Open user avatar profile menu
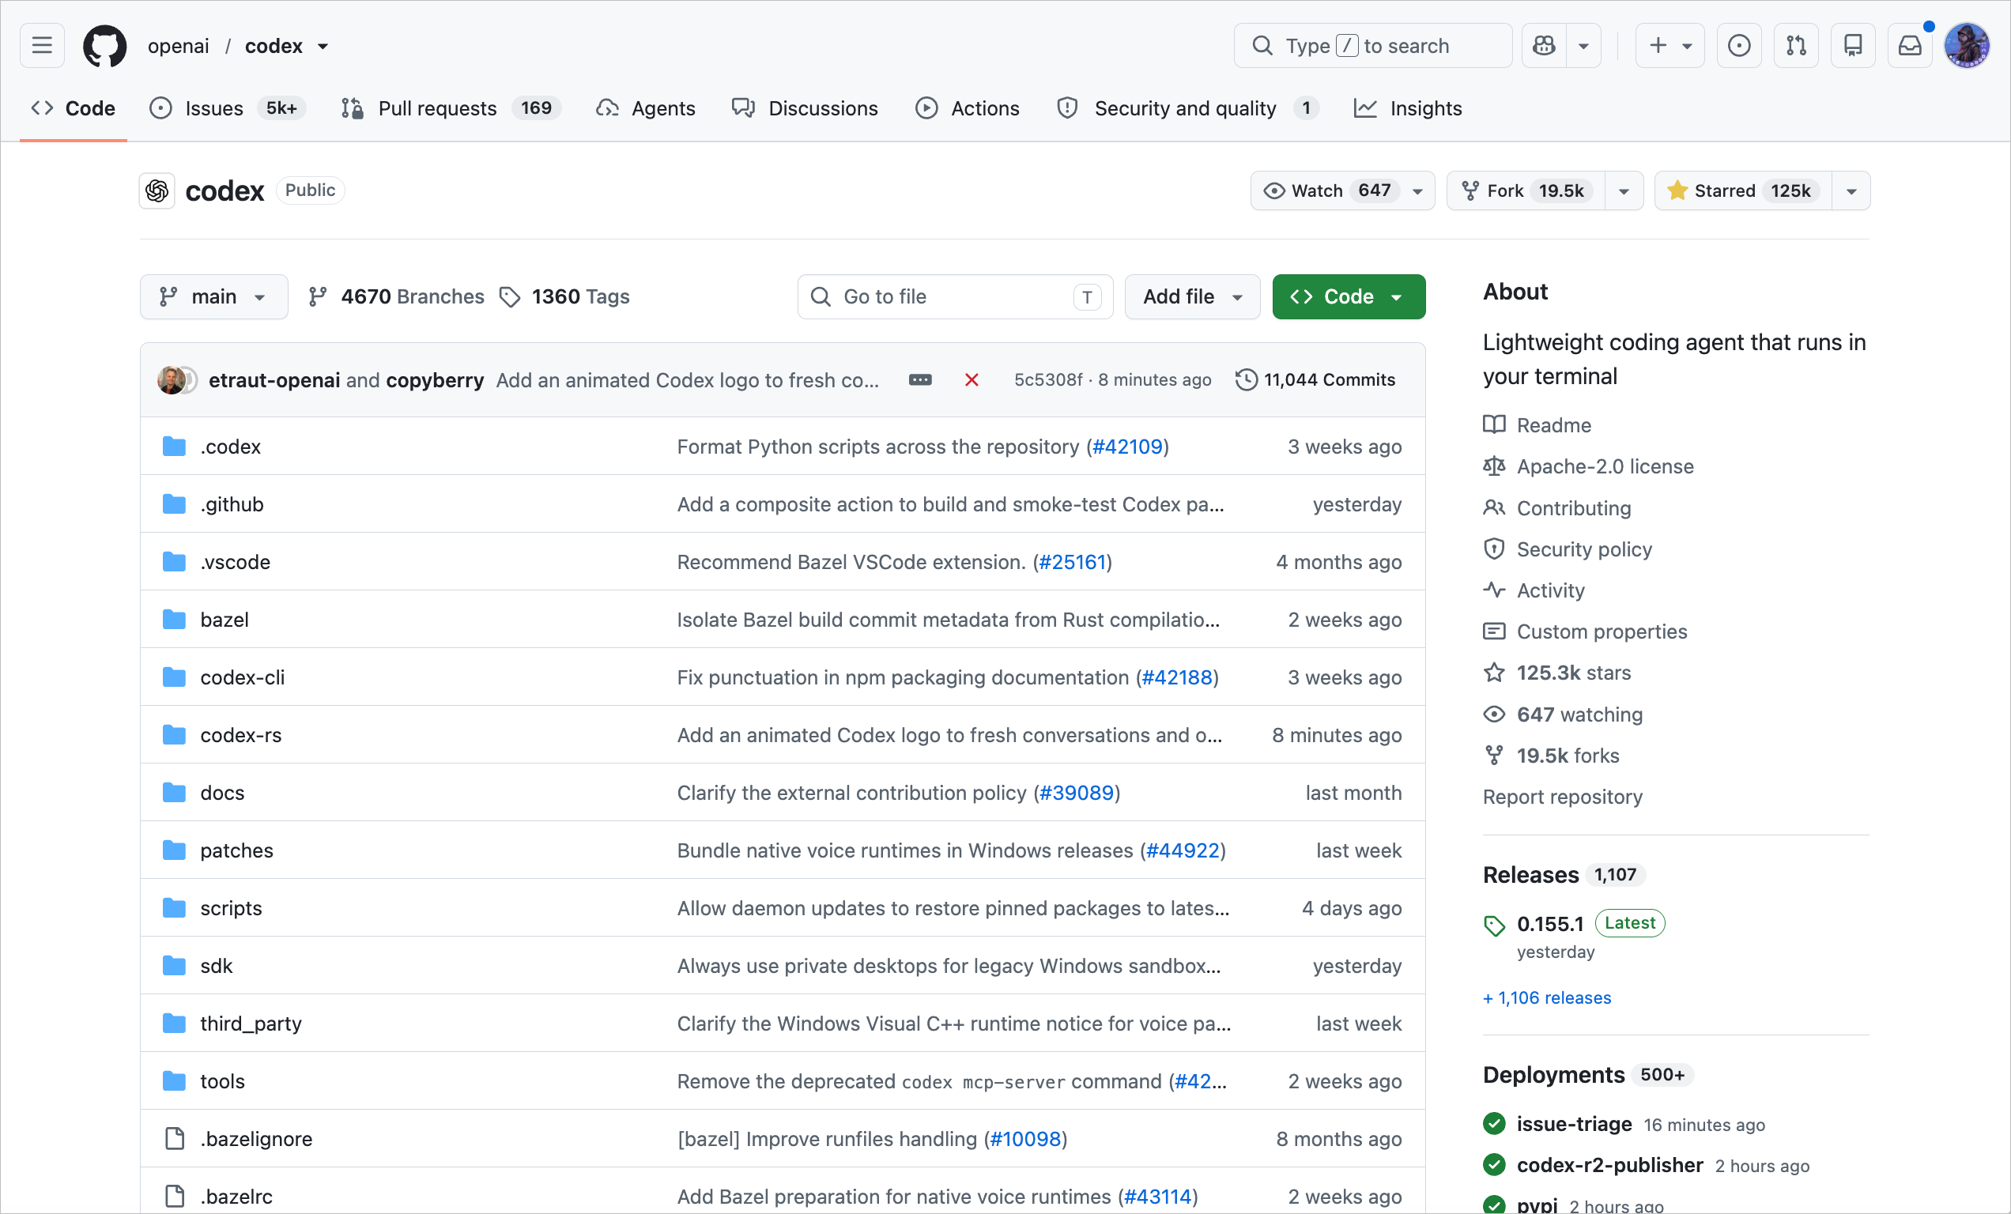 [1967, 46]
